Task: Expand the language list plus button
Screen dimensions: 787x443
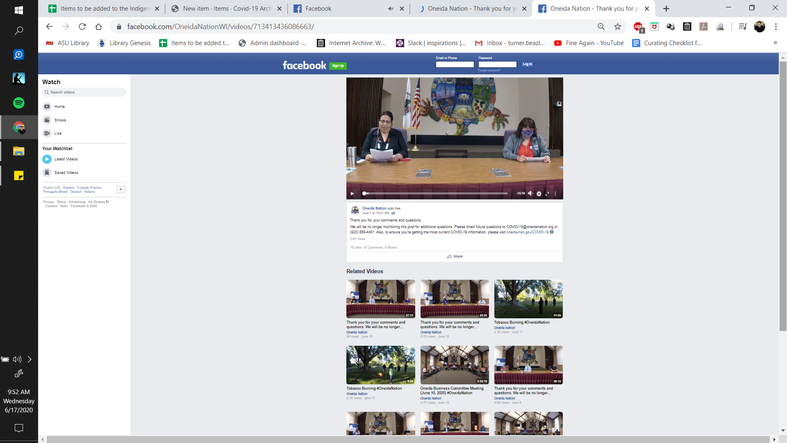Action: coord(121,190)
